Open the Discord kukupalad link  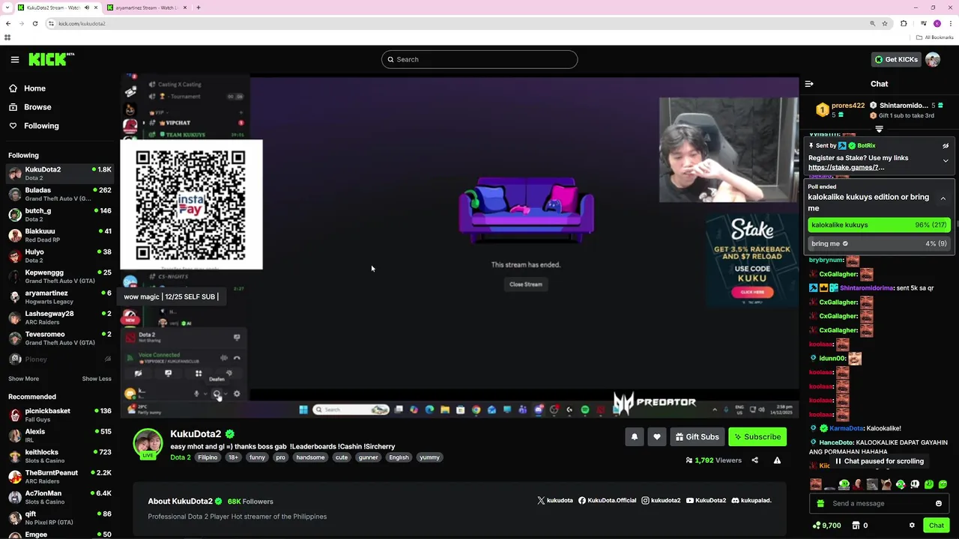click(x=751, y=501)
